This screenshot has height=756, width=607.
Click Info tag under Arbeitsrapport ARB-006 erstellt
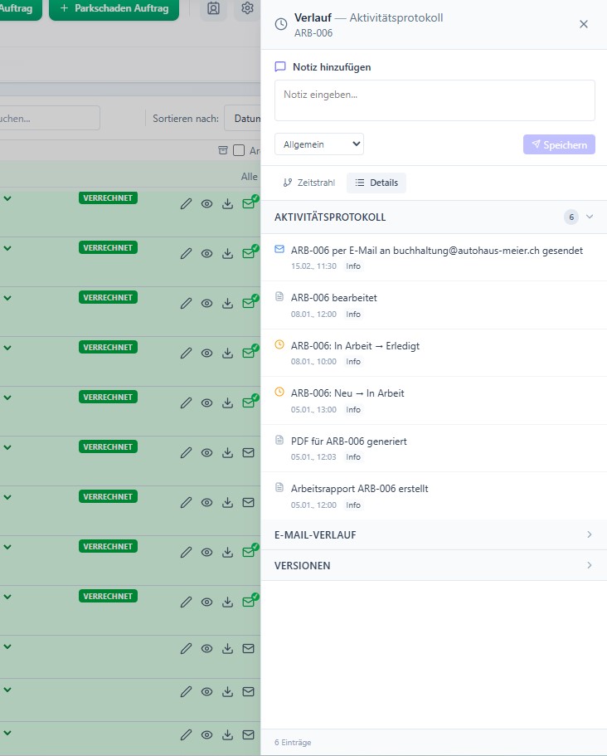(x=353, y=505)
